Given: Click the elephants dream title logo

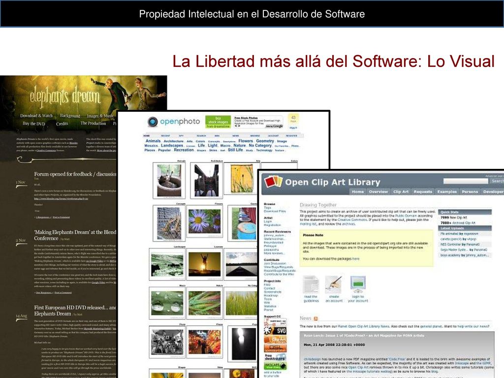Looking at the screenshot, I should point(65,95).
